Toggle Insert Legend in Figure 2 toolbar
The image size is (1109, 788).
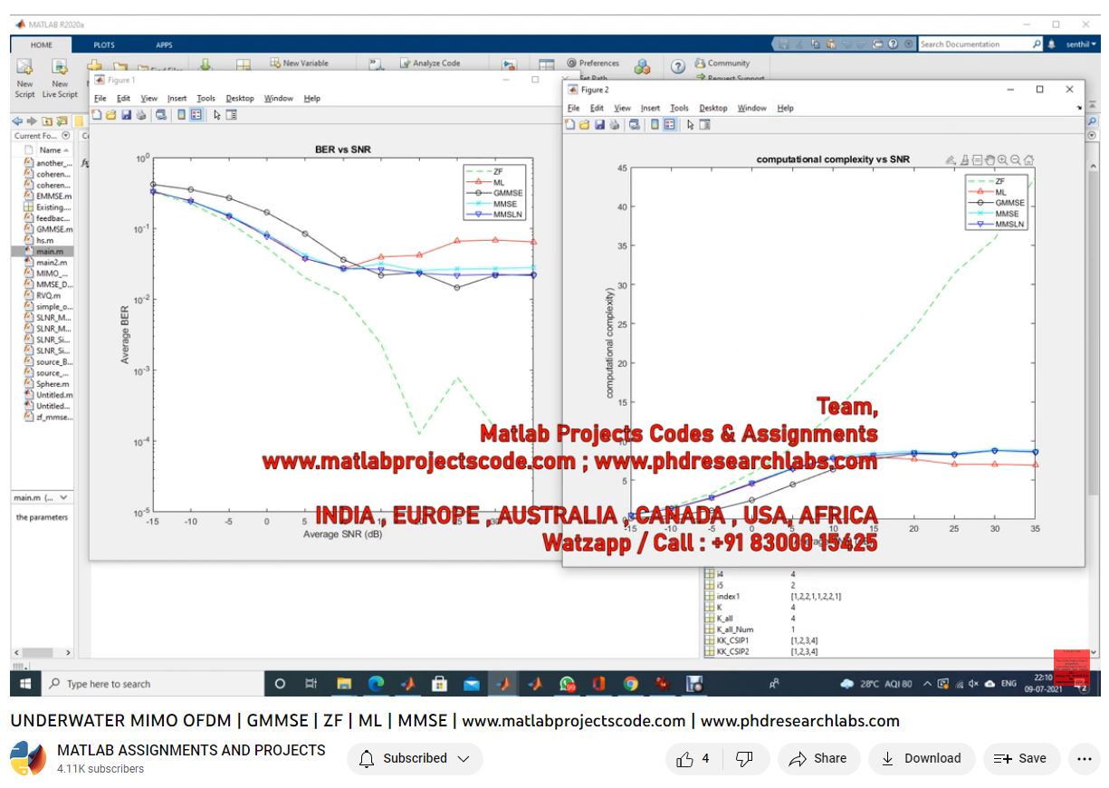pyautogui.click(x=670, y=125)
